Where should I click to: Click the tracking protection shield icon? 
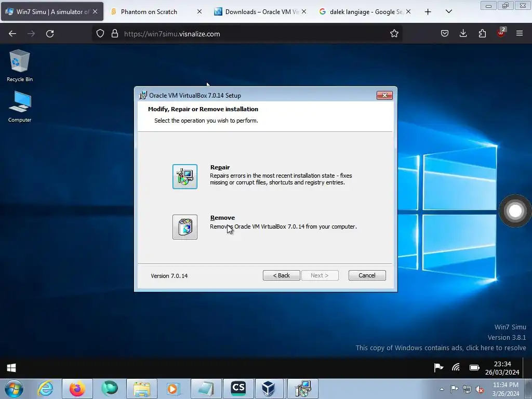tap(100, 34)
